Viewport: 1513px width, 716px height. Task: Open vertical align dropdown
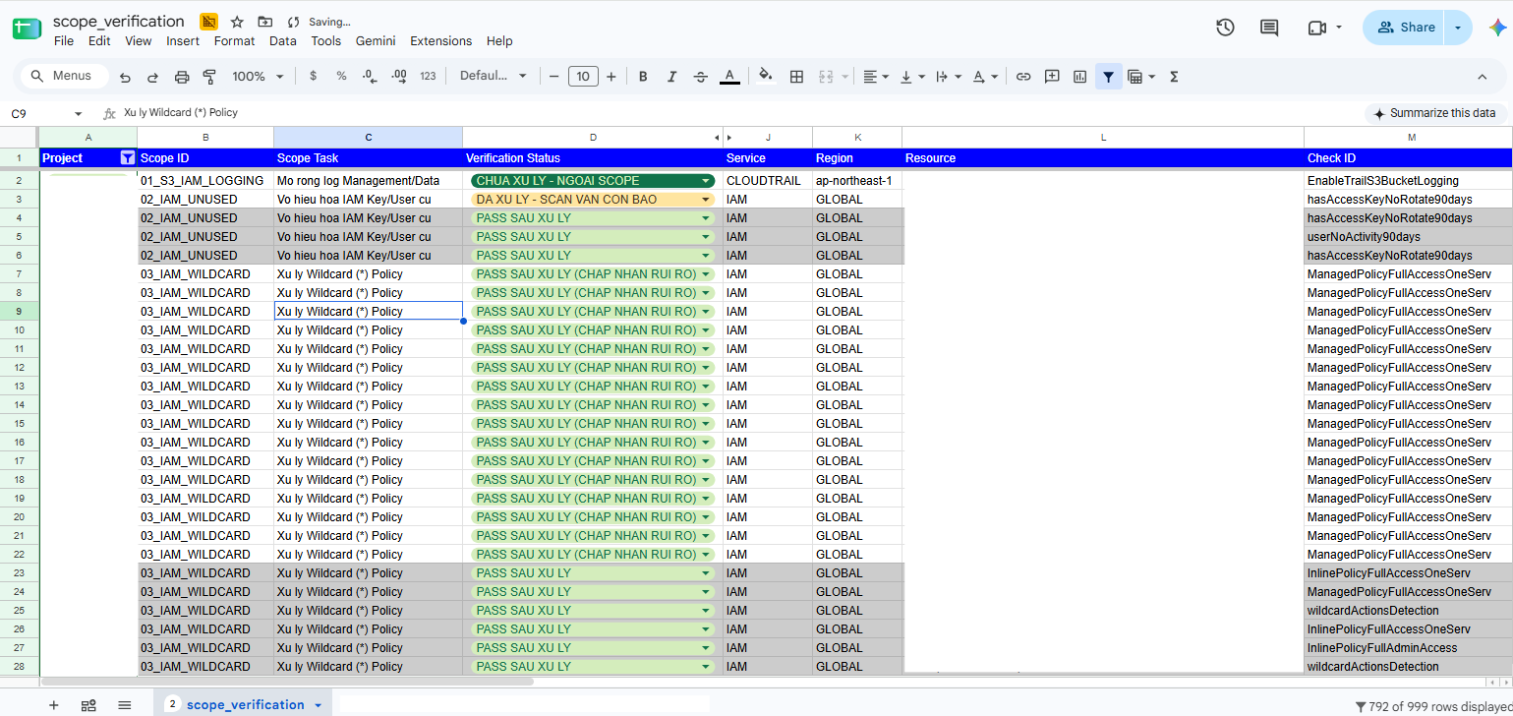[911, 76]
